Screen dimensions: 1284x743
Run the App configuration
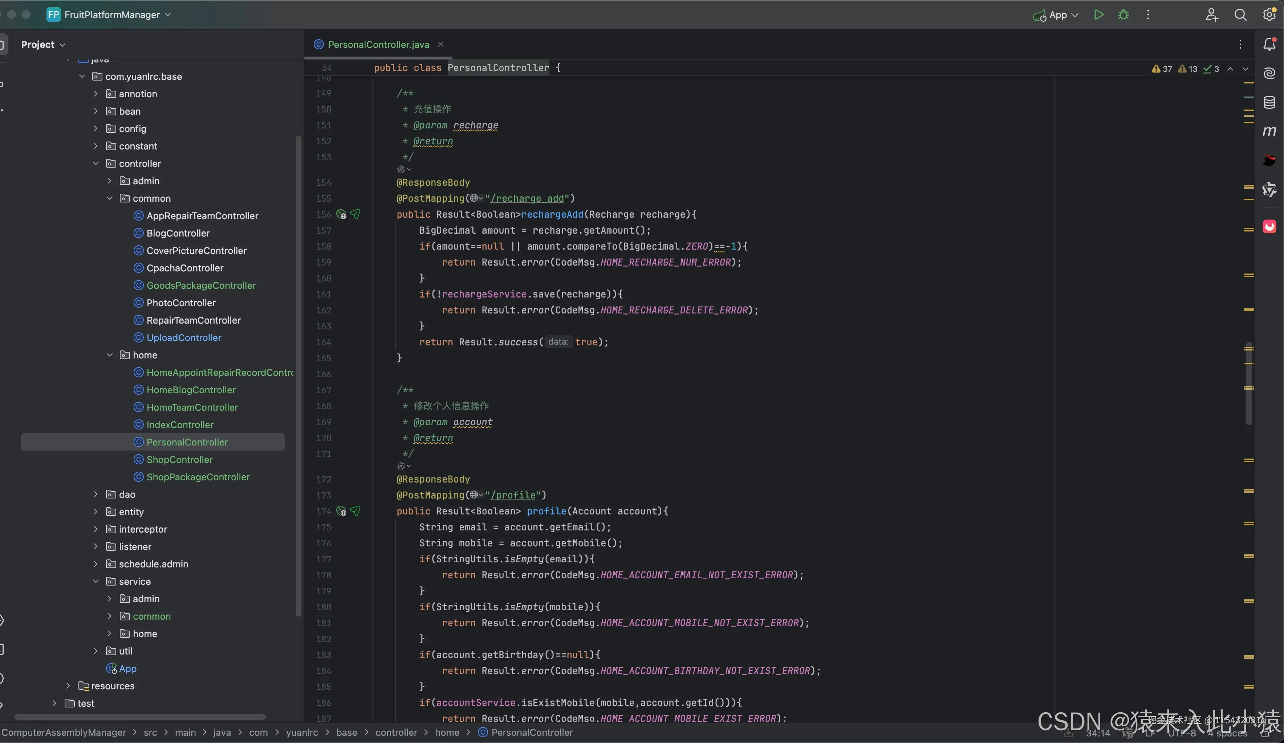click(1098, 15)
